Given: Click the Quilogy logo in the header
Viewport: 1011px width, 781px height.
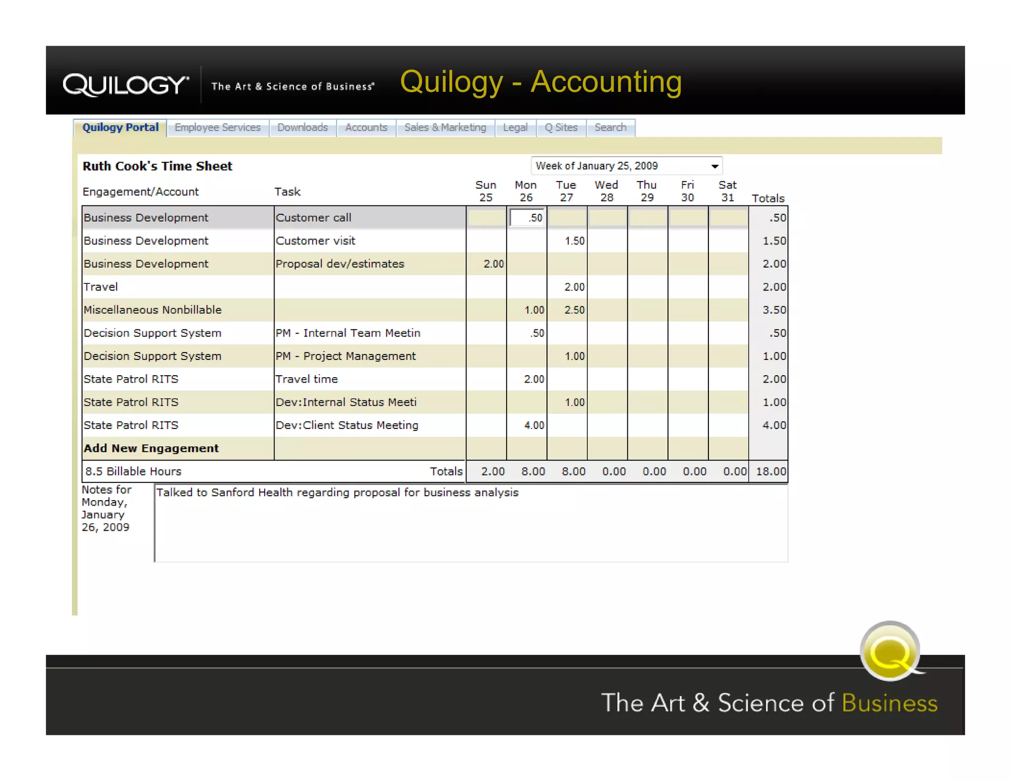Looking at the screenshot, I should coord(125,85).
